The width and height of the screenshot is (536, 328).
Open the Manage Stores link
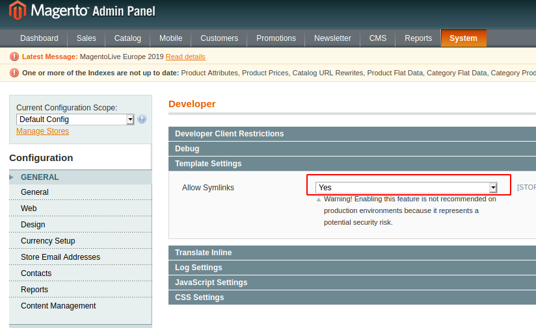(42, 131)
